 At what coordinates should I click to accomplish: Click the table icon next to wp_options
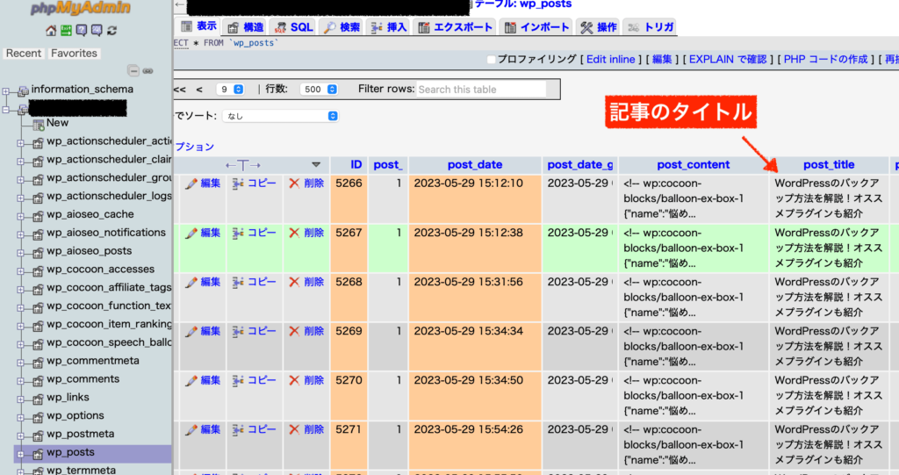(38, 417)
